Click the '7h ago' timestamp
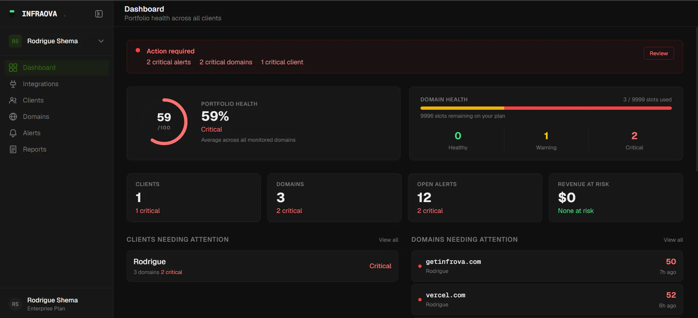 (x=668, y=272)
